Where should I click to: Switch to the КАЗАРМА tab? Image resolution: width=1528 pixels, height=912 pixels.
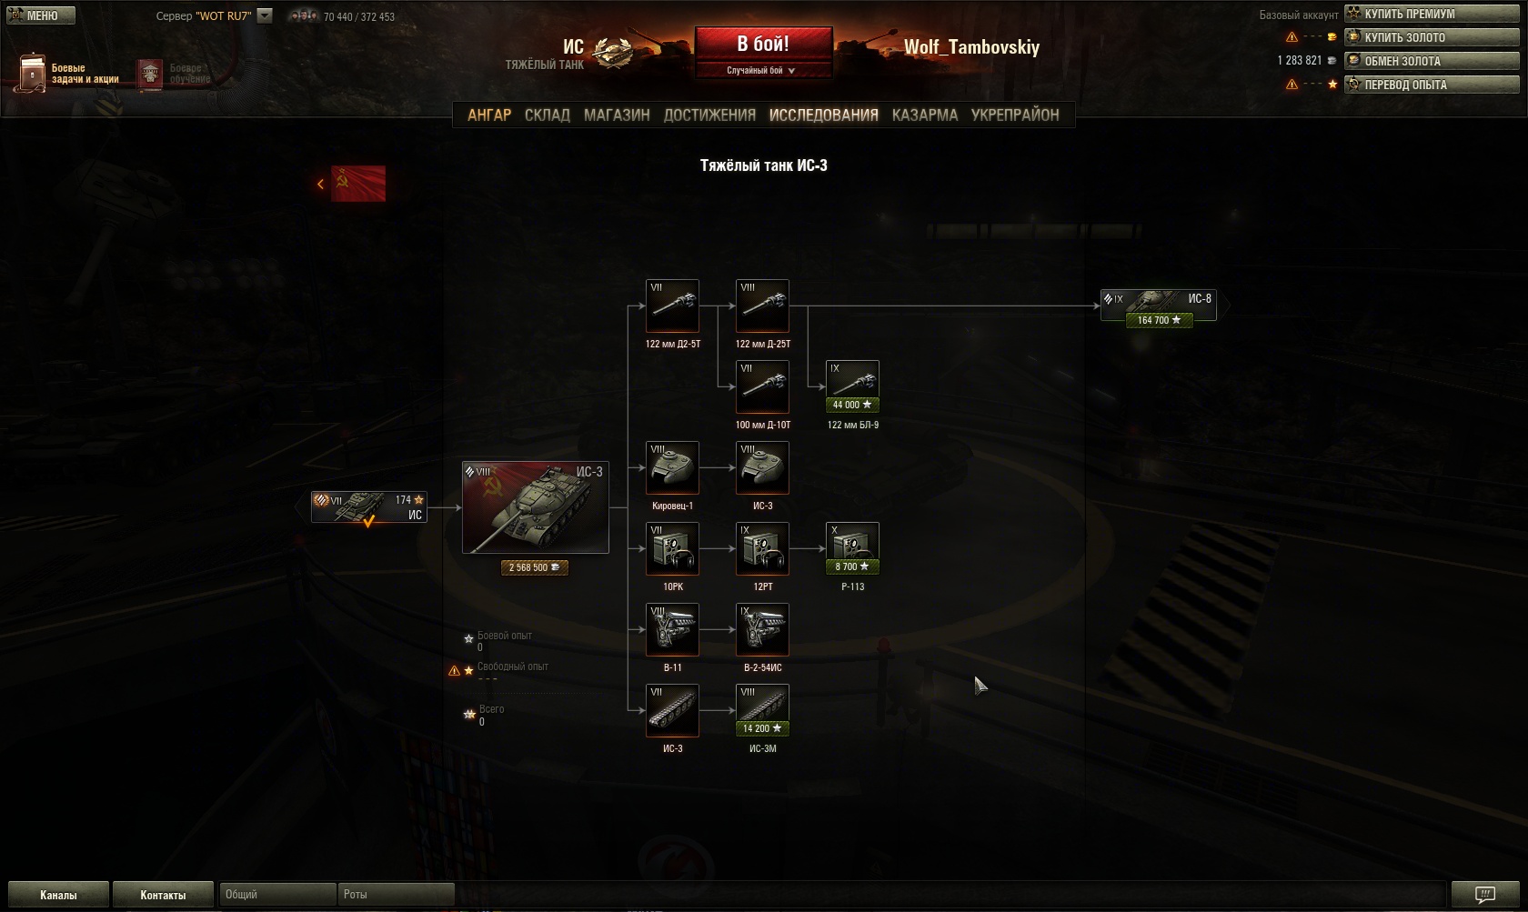[925, 115]
